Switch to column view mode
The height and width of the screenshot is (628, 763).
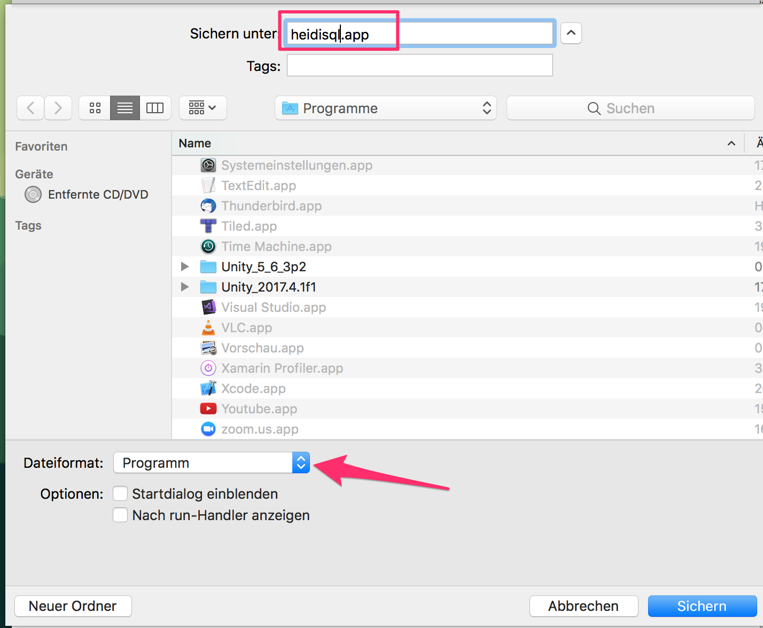point(155,108)
